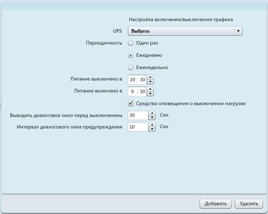Decrement warning dialog interval value
This screenshot has height=214, width=268.
pos(152,129)
